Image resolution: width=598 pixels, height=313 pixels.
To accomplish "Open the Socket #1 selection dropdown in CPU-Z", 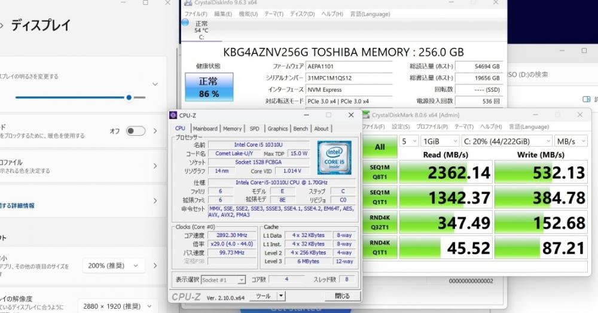I will click(x=223, y=280).
